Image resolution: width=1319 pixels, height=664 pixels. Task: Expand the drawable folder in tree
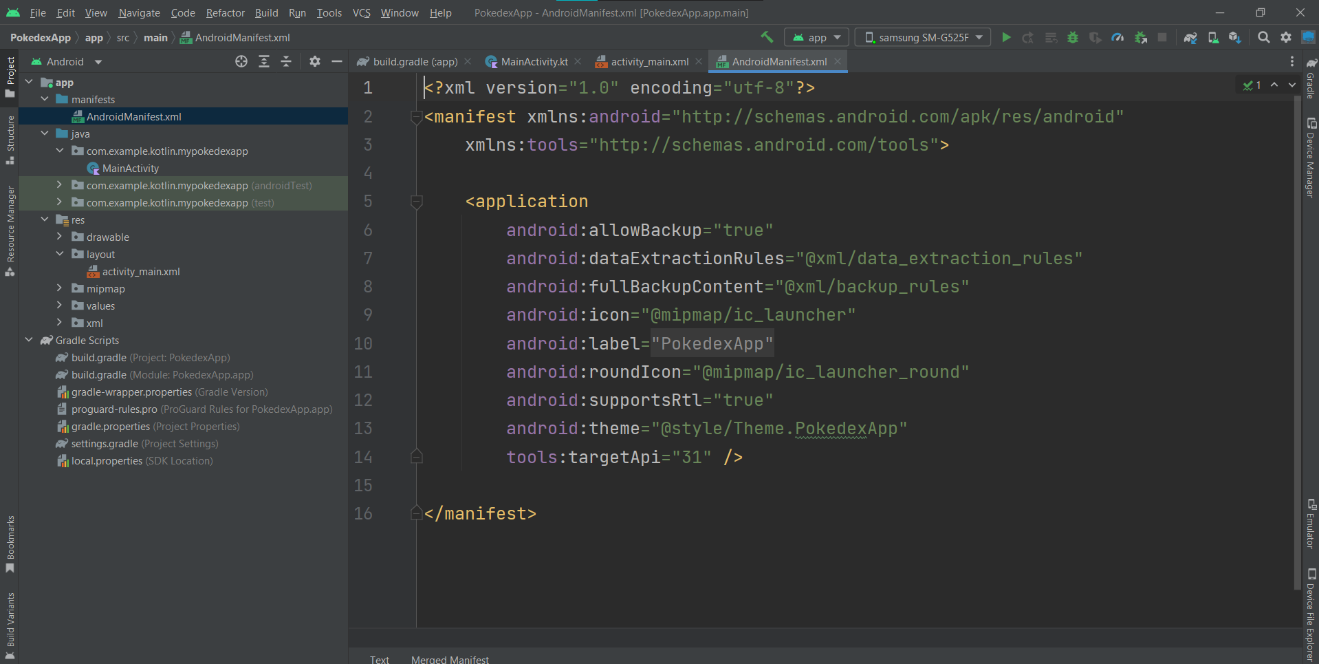[x=60, y=237]
